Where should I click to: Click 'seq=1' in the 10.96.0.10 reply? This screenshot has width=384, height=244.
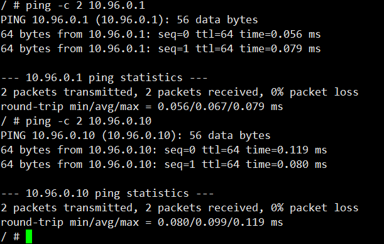180,165
